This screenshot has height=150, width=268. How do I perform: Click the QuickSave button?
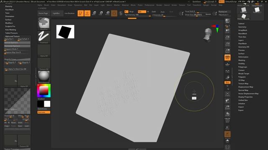pyautogui.click(x=197, y=2)
